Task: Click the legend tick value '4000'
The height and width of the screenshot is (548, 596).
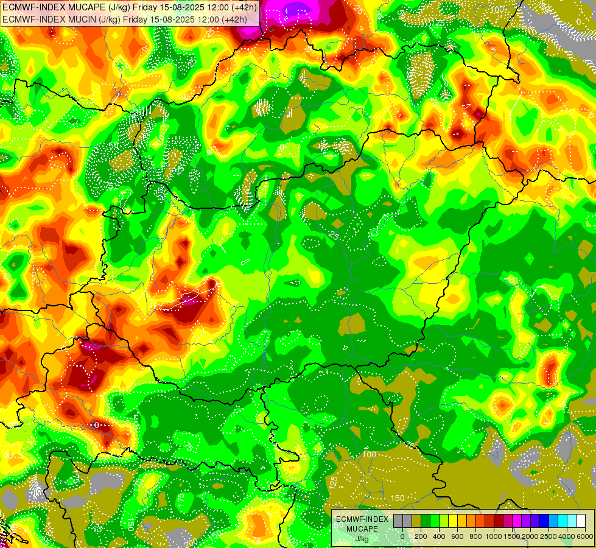Action: tap(567, 536)
